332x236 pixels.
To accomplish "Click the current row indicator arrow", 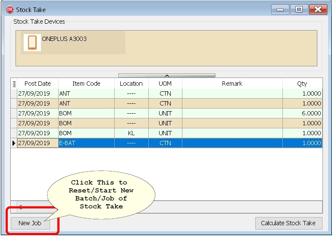I will tap(14, 143).
